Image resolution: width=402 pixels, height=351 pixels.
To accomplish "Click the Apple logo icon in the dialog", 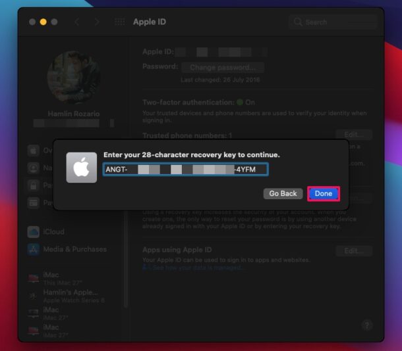I will pyautogui.click(x=82, y=168).
